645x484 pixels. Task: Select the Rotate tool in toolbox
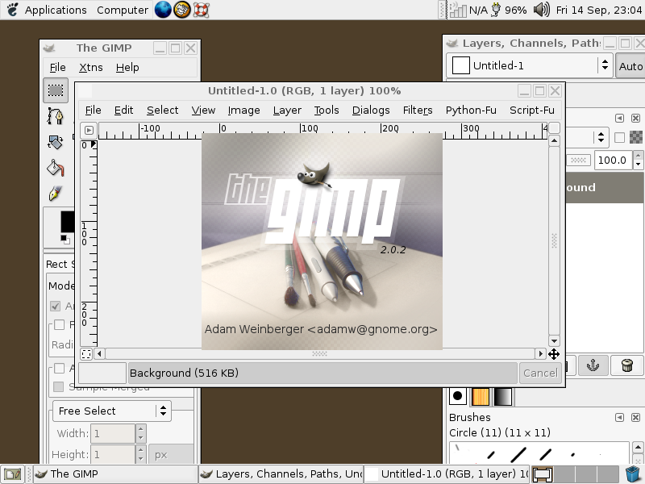[56, 143]
